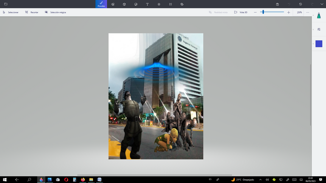
Task: Launch Opera from the taskbar
Action: [66, 180]
